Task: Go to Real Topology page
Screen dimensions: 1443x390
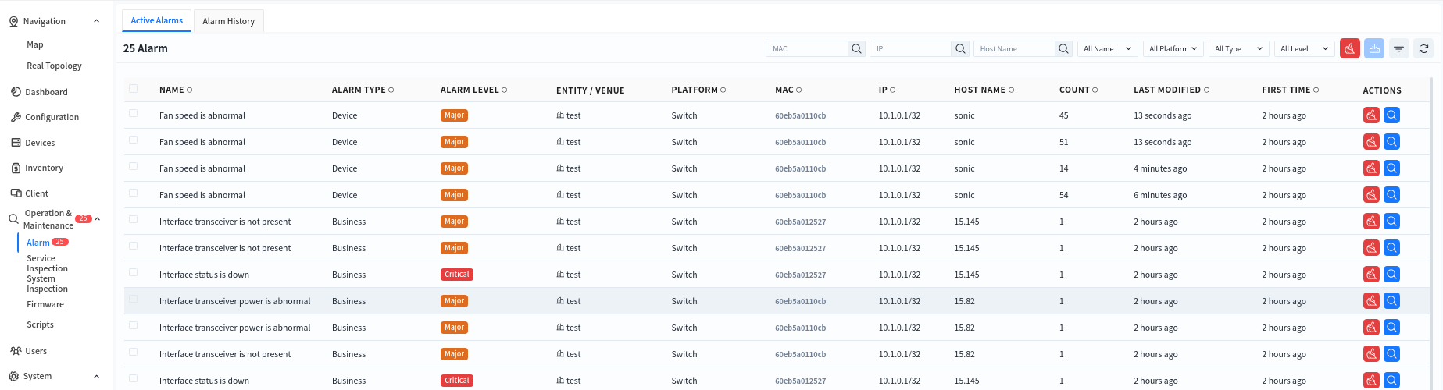Action: (x=54, y=66)
